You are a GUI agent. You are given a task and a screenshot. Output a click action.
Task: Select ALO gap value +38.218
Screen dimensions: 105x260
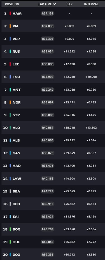pyautogui.click(x=69, y=128)
